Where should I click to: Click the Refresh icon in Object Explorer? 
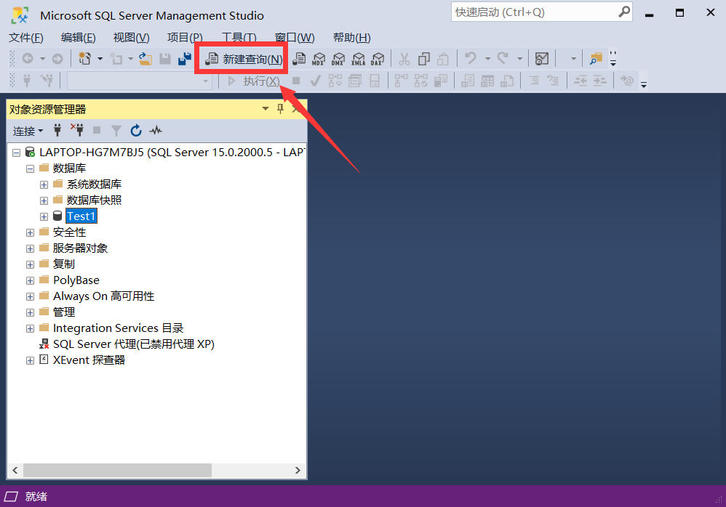coord(135,131)
